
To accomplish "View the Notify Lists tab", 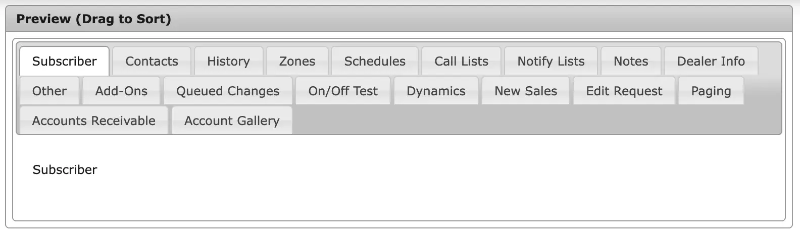I will coord(551,61).
